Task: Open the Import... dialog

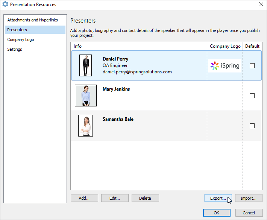Action: click(249, 198)
